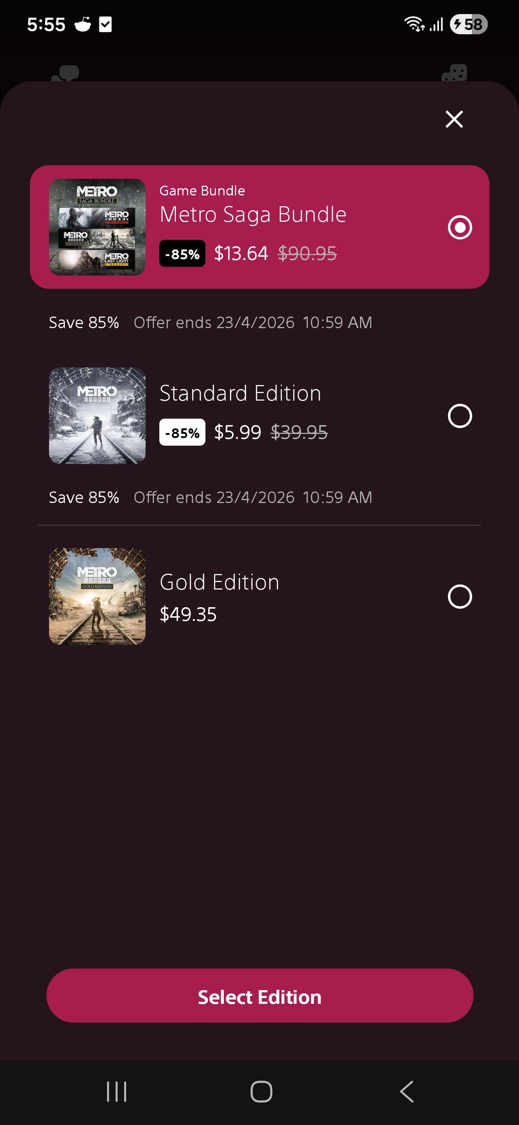Screen dimensions: 519x1125
Task: Choose the Standard Edition radio button
Action: point(460,416)
